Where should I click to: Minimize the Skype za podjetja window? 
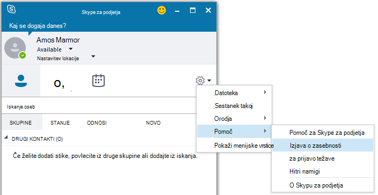pos(177,11)
